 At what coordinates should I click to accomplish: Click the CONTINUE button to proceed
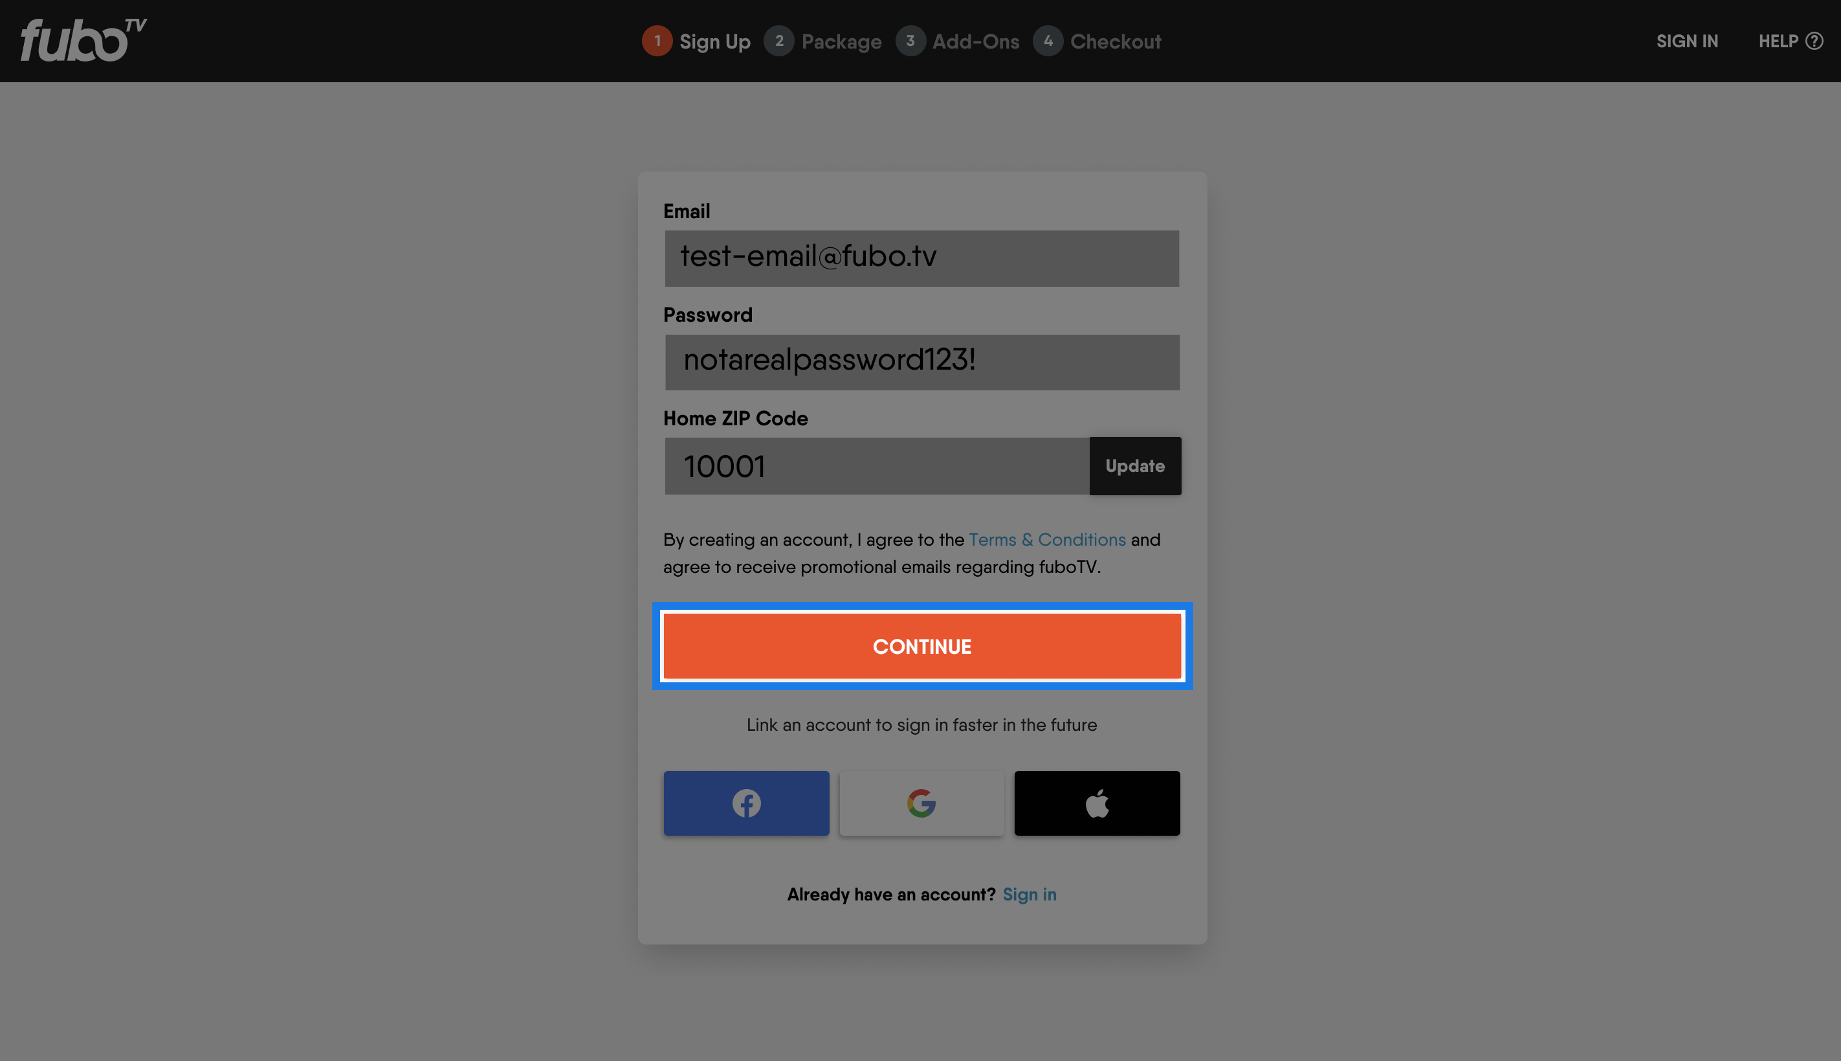coord(921,646)
